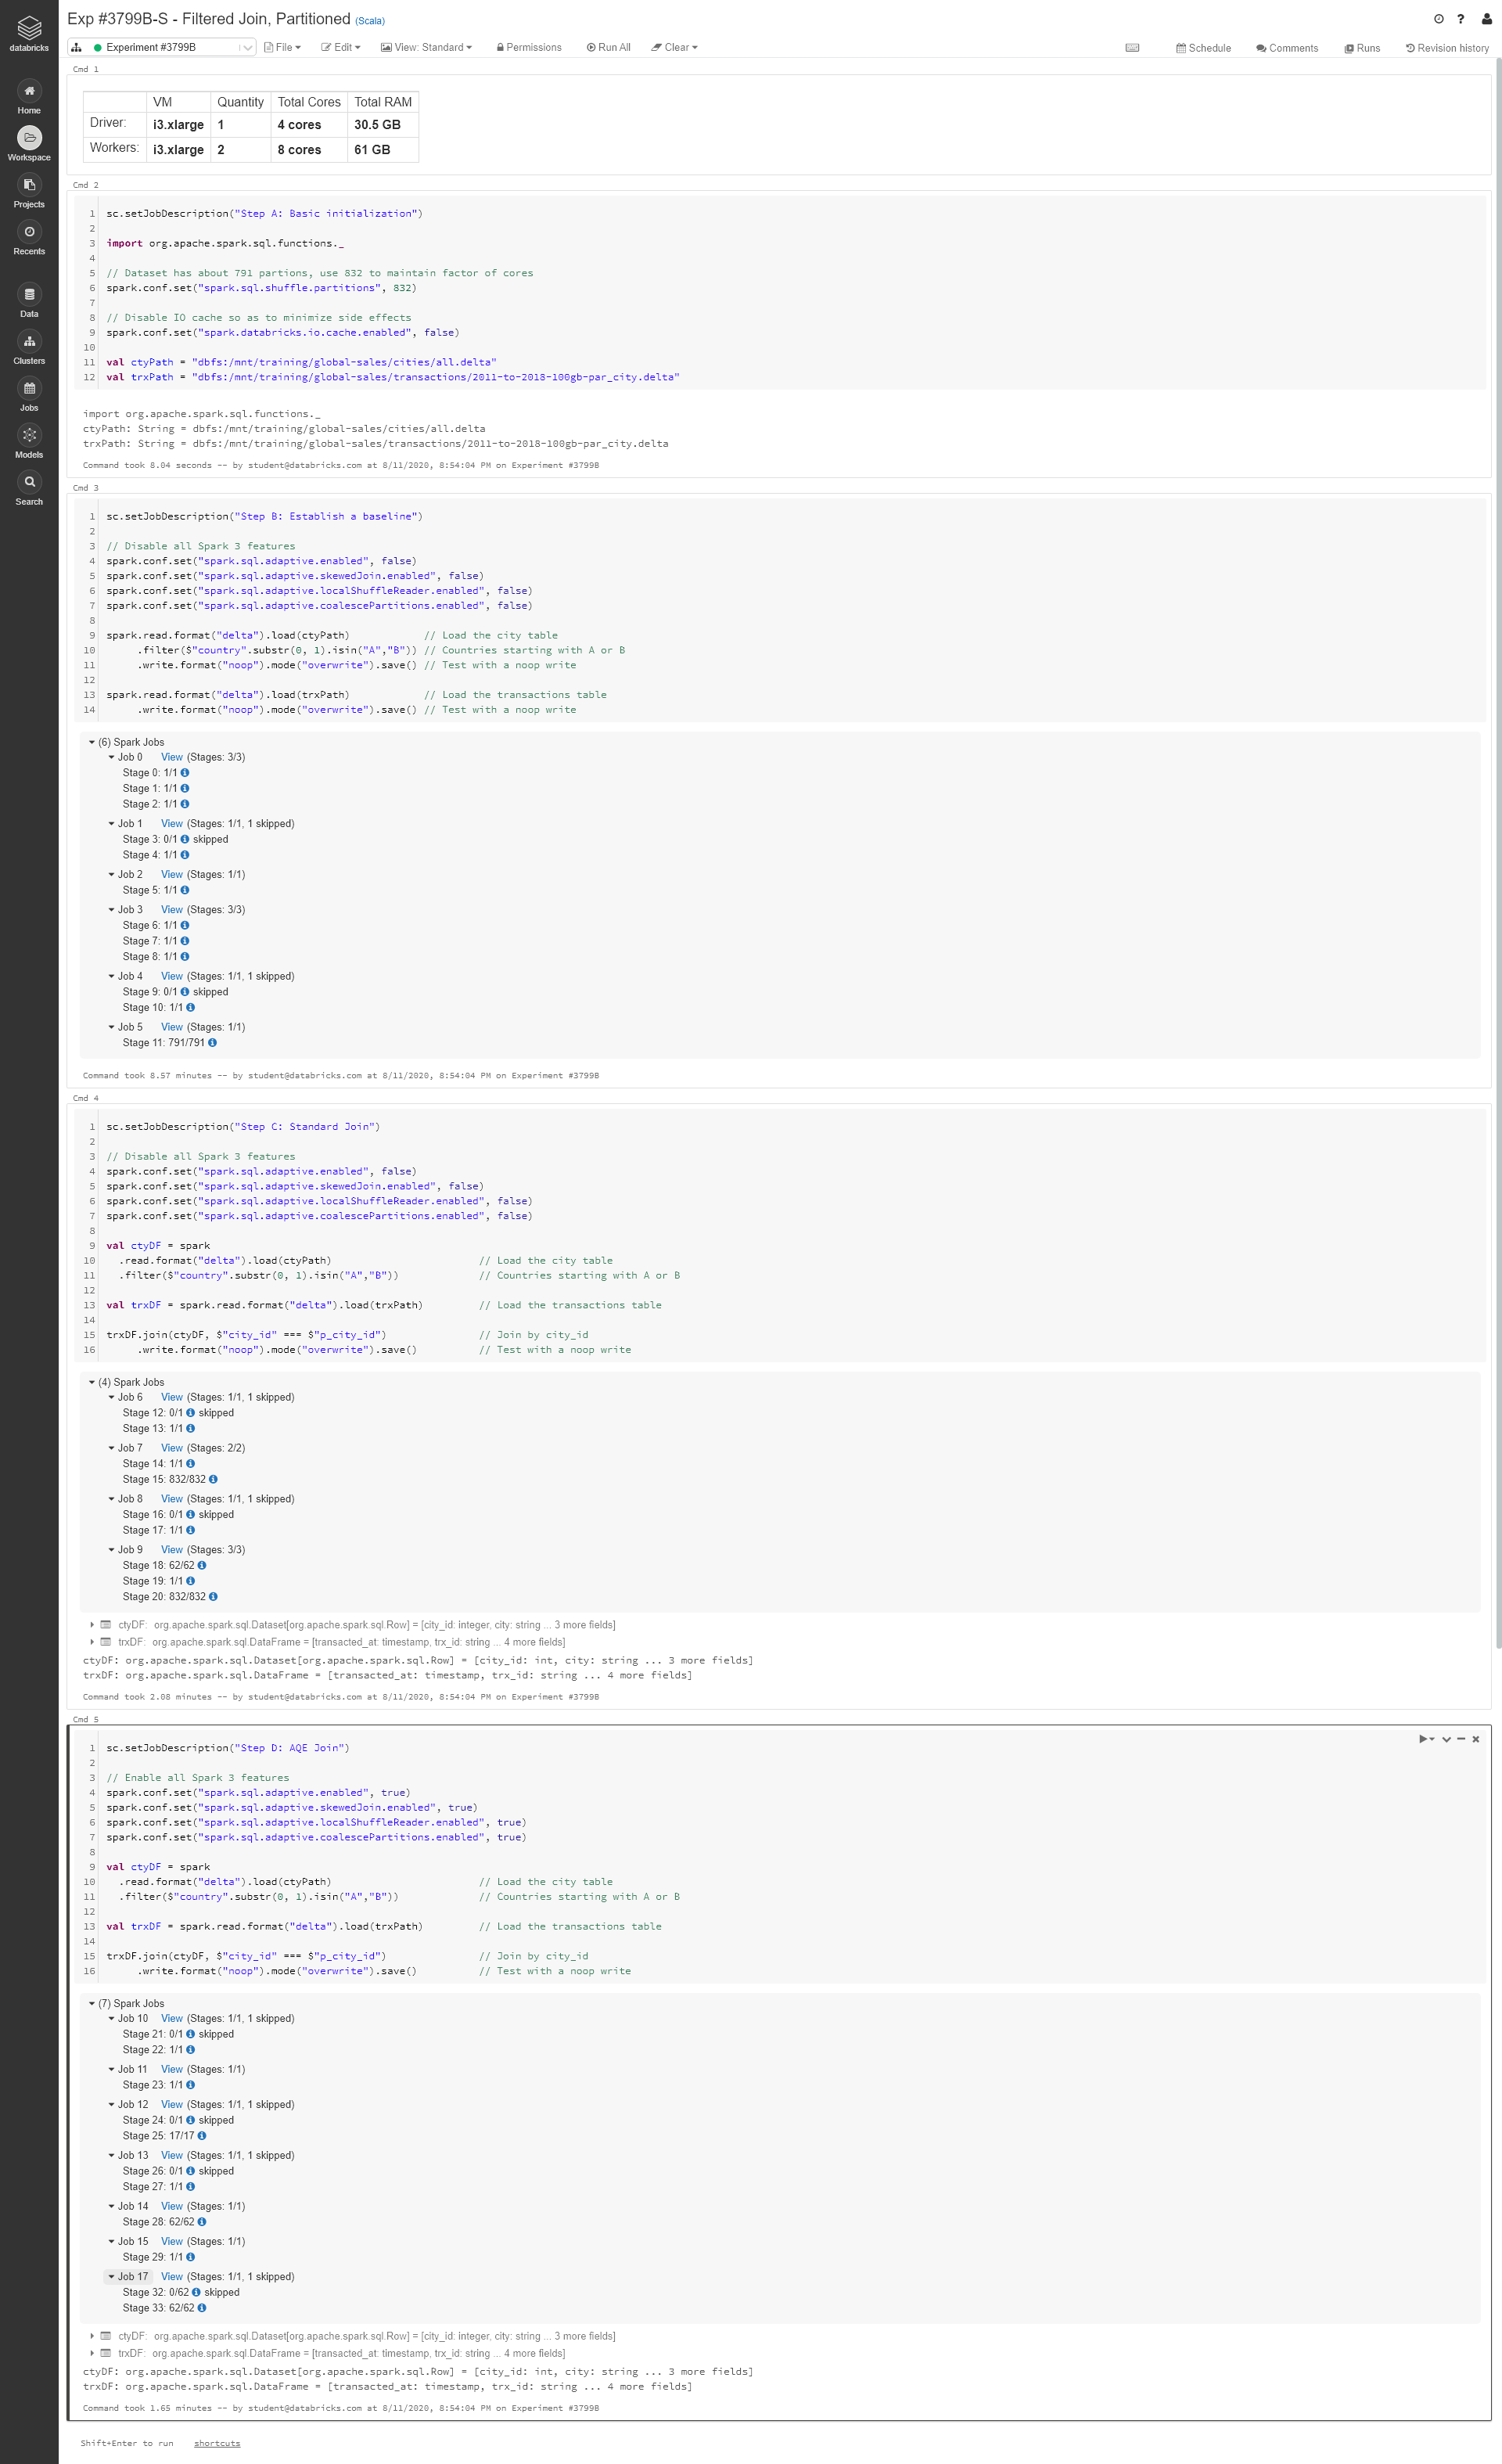This screenshot has width=1502, height=2464.
Task: Click the shortcuts link at bottom
Action: [x=217, y=2443]
